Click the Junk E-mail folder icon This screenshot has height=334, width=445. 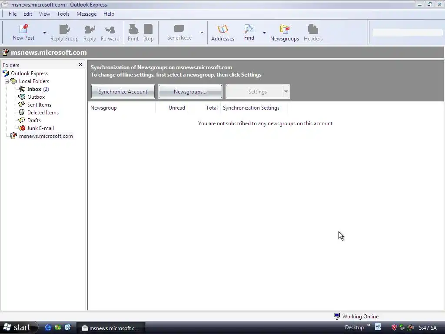click(x=22, y=128)
